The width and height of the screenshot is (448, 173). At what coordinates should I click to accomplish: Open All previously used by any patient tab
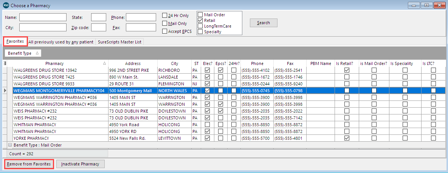pyautogui.click(x=61, y=42)
